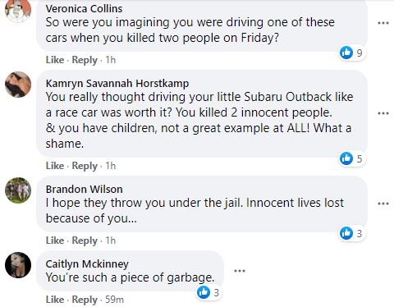The height and width of the screenshot is (307, 394).
Task: View like reactions on Caitlyn Mckinney's comment
Action: click(x=208, y=292)
